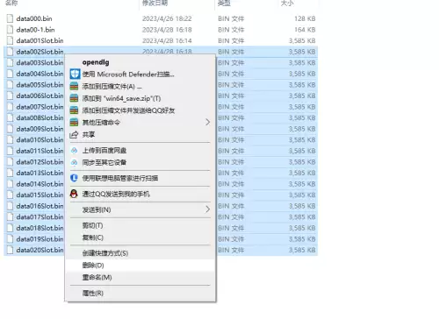Open 其他压缩命令 menu entry
439x319 pixels.
[140, 123]
